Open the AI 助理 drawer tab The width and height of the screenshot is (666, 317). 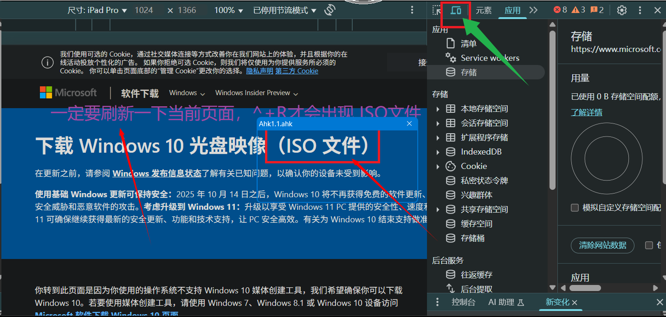[x=506, y=302]
